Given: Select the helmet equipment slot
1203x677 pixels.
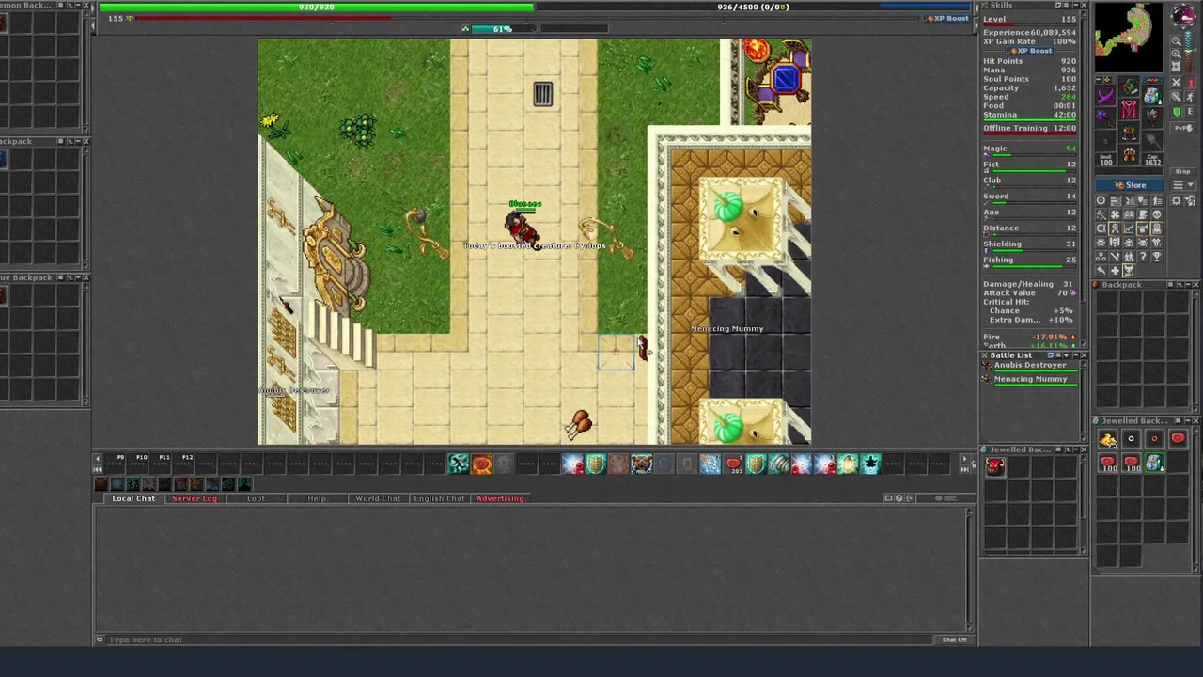Looking at the screenshot, I should [1129, 87].
